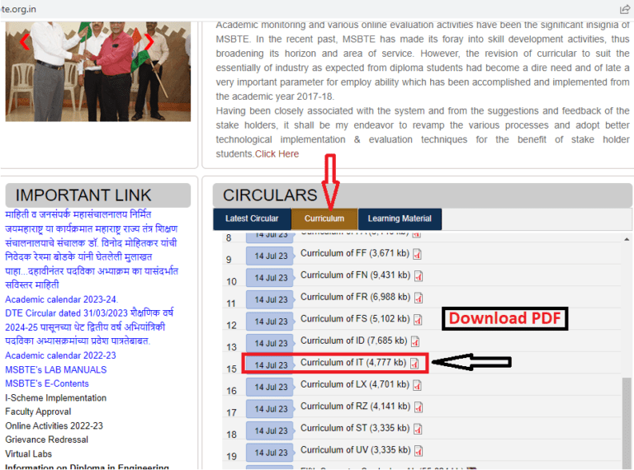Download PDF icon for Curriculum of FR
The image size is (634, 470).
[419, 298]
